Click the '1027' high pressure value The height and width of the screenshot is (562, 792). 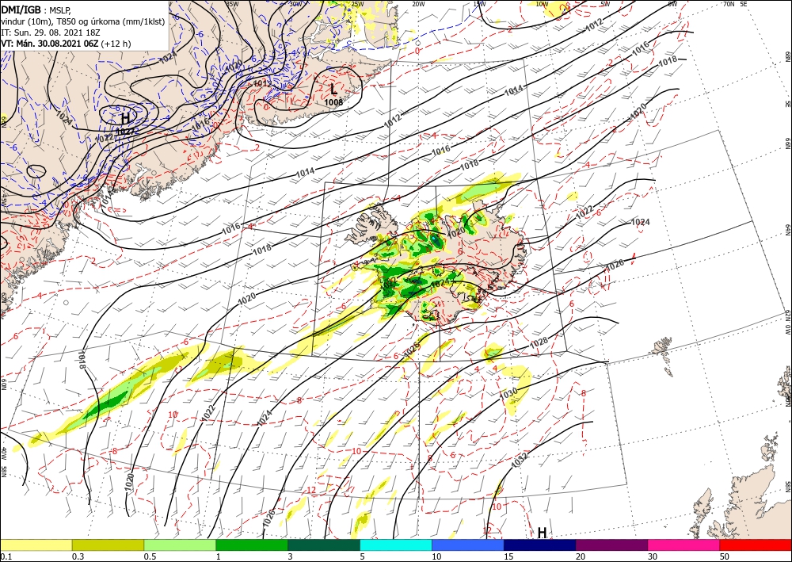pyautogui.click(x=125, y=132)
